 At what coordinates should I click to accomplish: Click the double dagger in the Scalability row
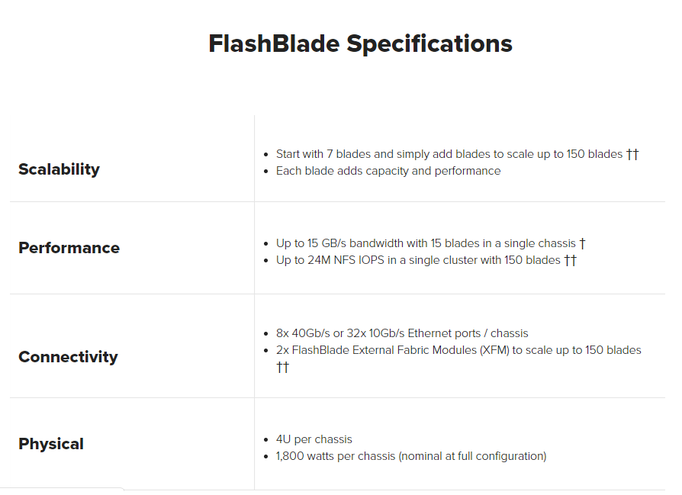[632, 154]
